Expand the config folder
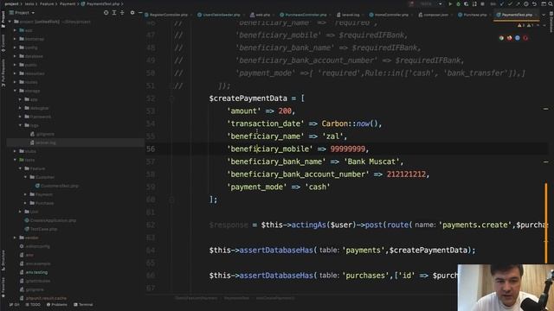The image size is (554, 311). tap(15, 48)
